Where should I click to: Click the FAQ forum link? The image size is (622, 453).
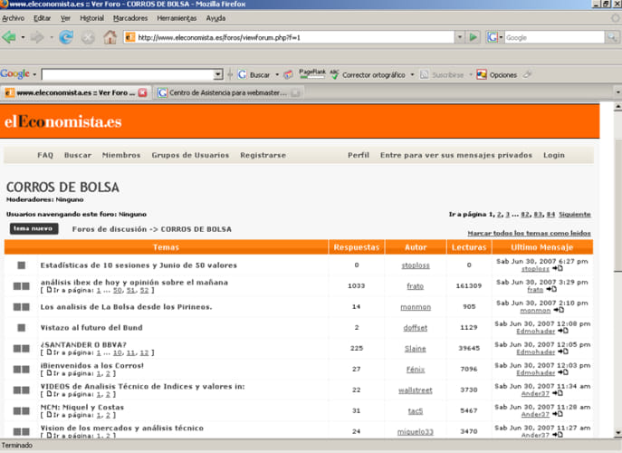pyautogui.click(x=45, y=155)
